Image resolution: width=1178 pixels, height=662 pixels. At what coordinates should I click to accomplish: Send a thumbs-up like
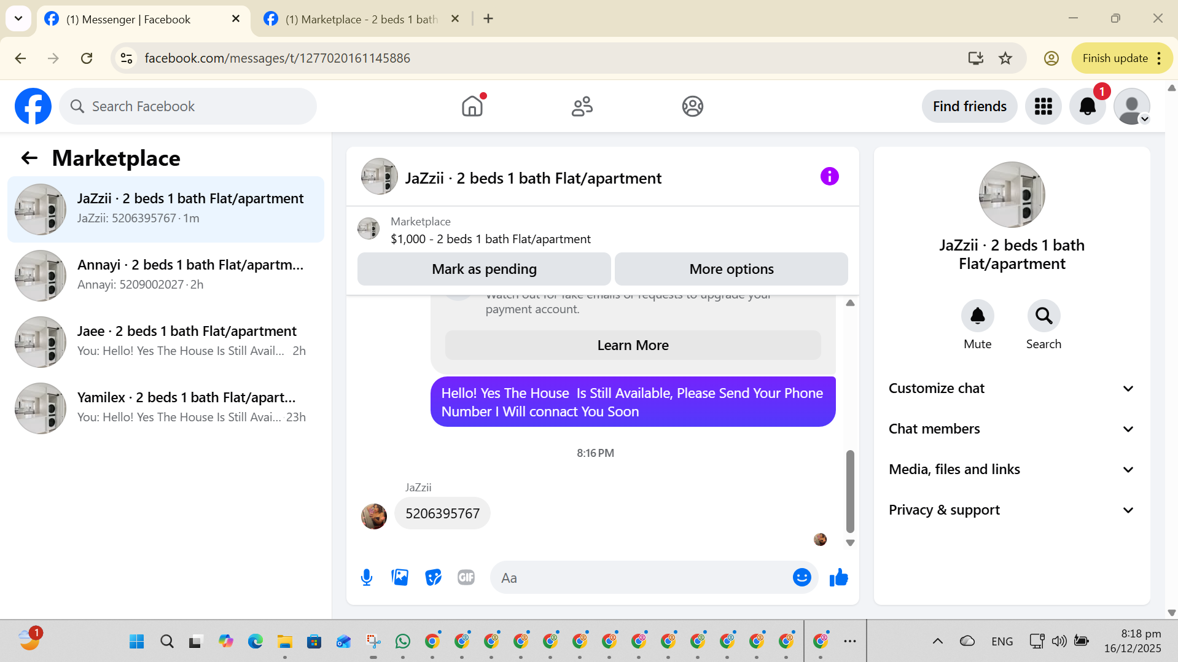click(838, 577)
